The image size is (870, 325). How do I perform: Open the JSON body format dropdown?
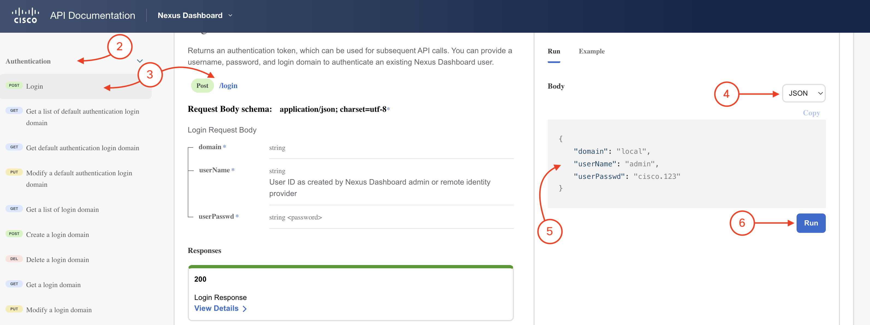pos(803,93)
